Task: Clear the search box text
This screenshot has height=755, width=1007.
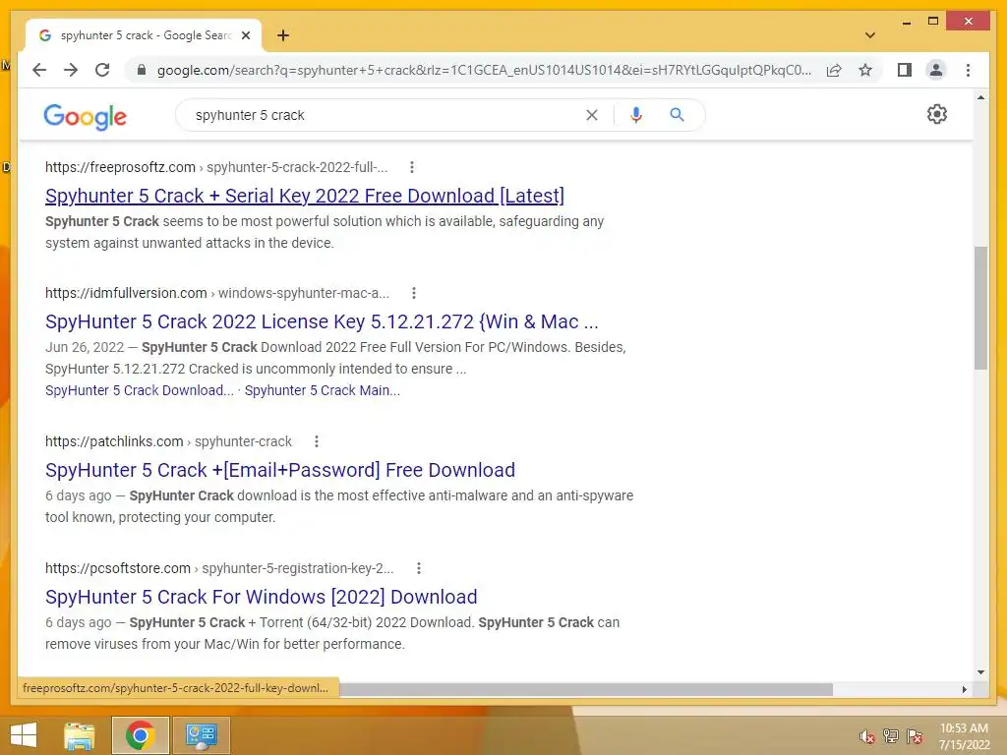Action: 591,115
